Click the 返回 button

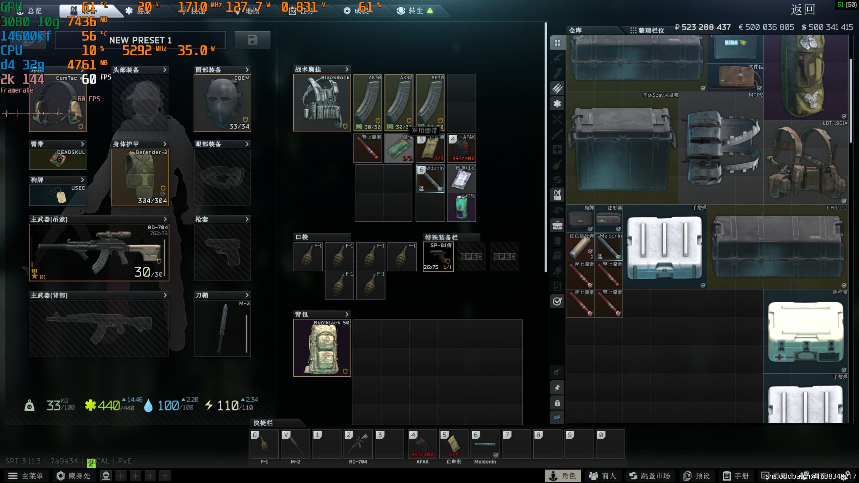pos(803,9)
